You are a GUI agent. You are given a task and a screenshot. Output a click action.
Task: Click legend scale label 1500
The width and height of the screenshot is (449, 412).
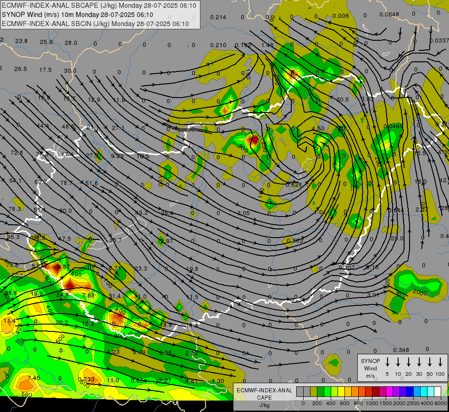[386, 403]
